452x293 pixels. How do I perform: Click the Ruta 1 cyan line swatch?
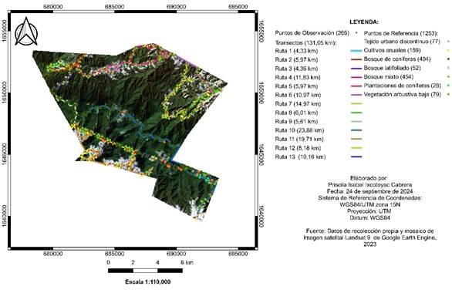[x=356, y=51]
